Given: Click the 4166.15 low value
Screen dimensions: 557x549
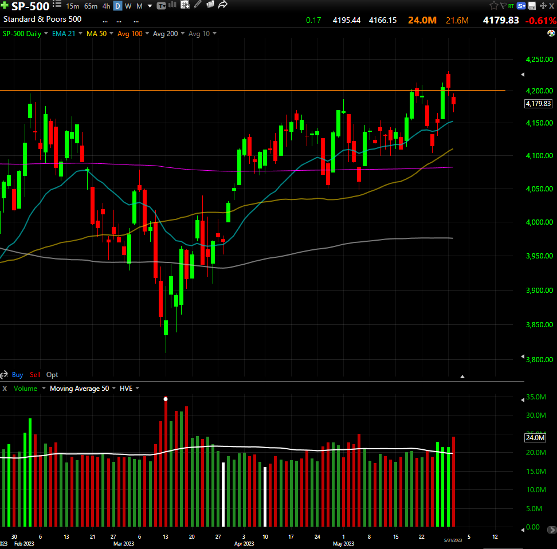Looking at the screenshot, I should click(383, 20).
